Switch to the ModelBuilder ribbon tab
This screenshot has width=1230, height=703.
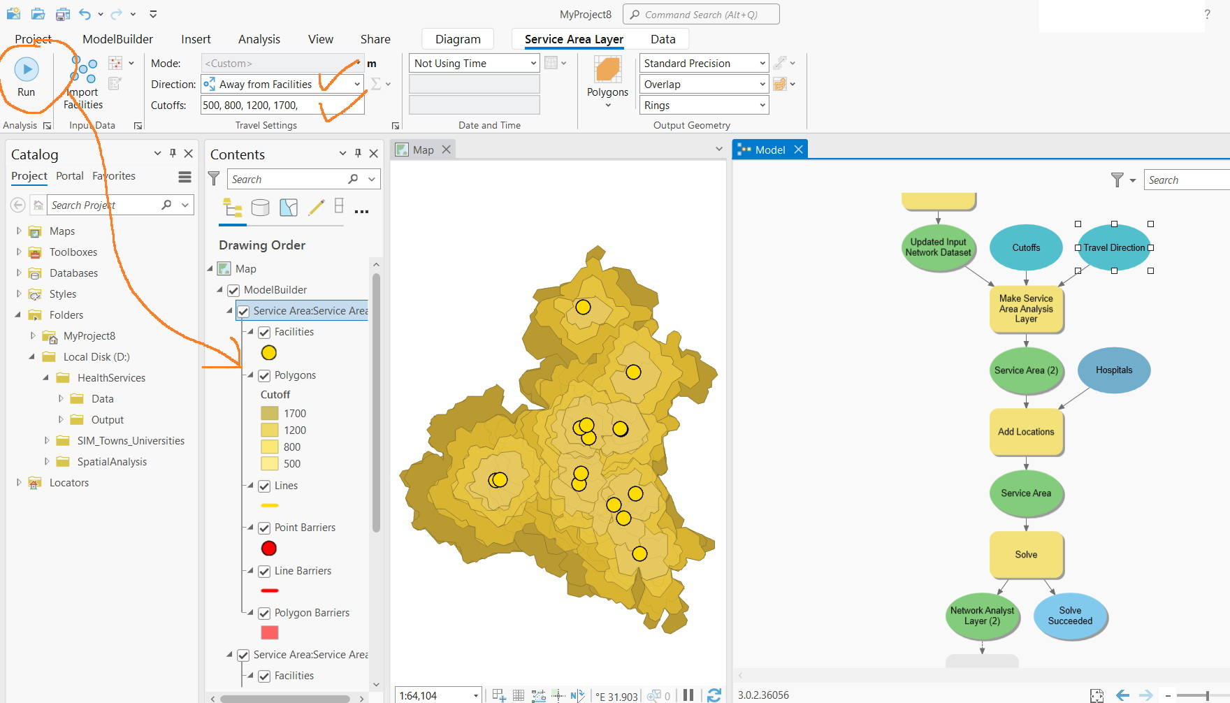[x=117, y=39]
